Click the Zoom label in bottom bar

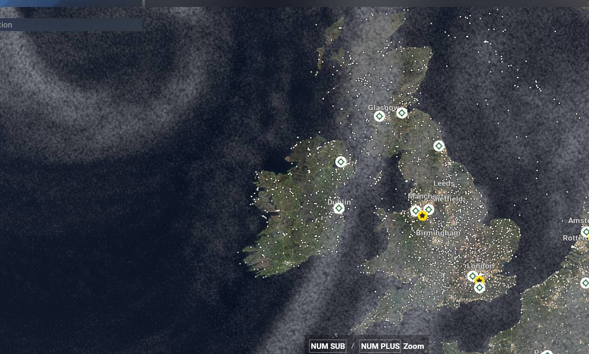pyautogui.click(x=414, y=346)
